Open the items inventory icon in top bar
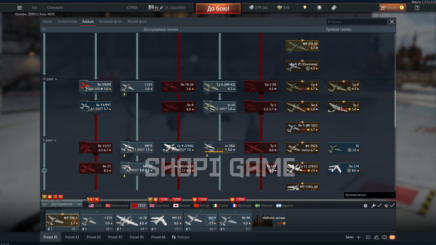Viewport: 436px width, 245px height. [x=319, y=8]
